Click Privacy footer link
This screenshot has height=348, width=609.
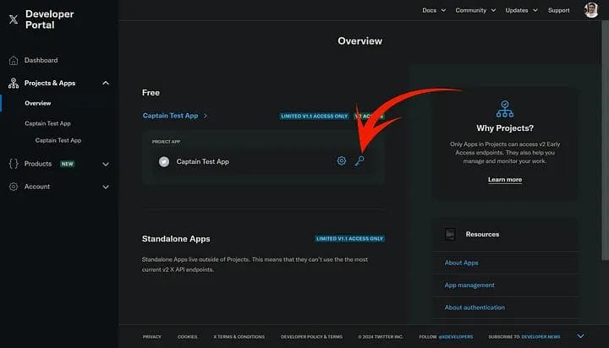point(152,337)
